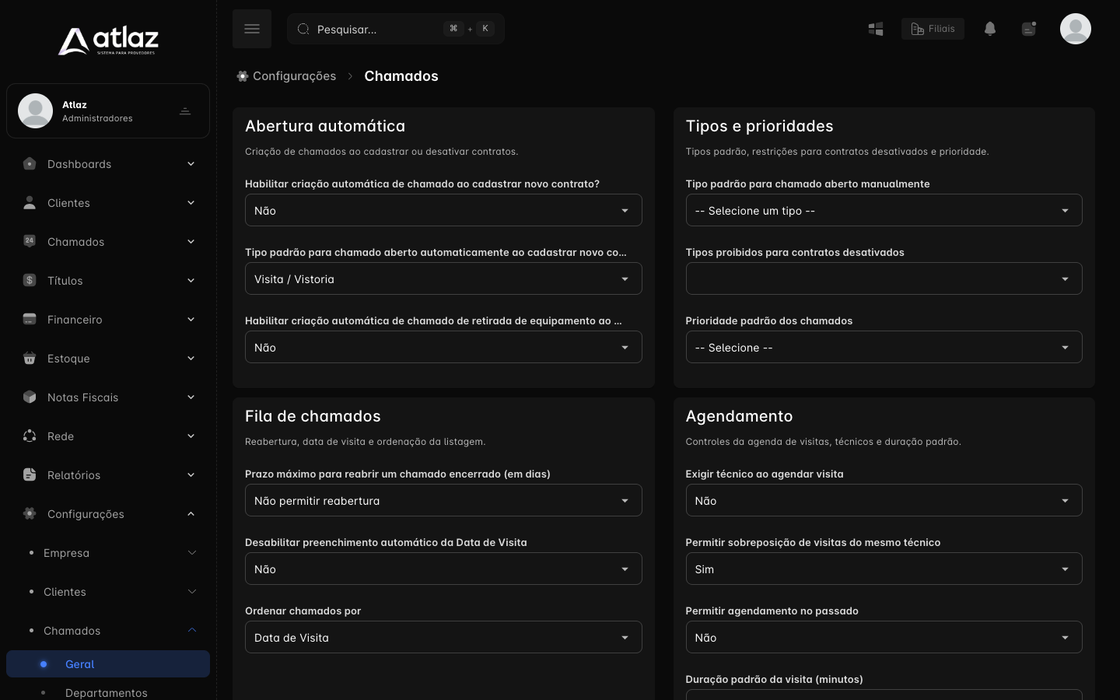Screen dimensions: 1120x700
Task: Open the messages chat icon in header
Action: click(x=1029, y=29)
